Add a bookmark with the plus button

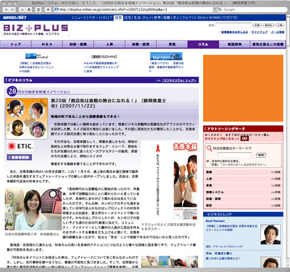coord(48,10)
